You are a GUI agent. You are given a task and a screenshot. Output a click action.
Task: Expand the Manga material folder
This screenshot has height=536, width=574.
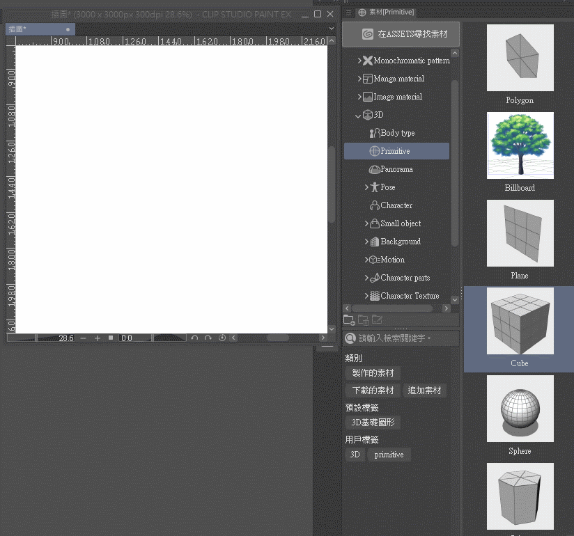coord(359,78)
